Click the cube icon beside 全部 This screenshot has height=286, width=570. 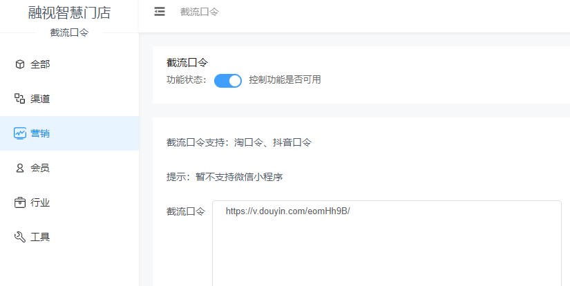[x=19, y=64]
